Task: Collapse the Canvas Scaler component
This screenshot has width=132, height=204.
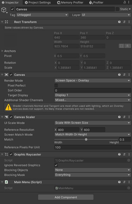Action: (2, 117)
